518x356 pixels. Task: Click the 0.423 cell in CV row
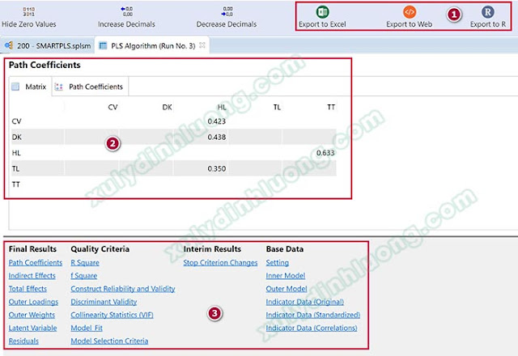(x=217, y=121)
